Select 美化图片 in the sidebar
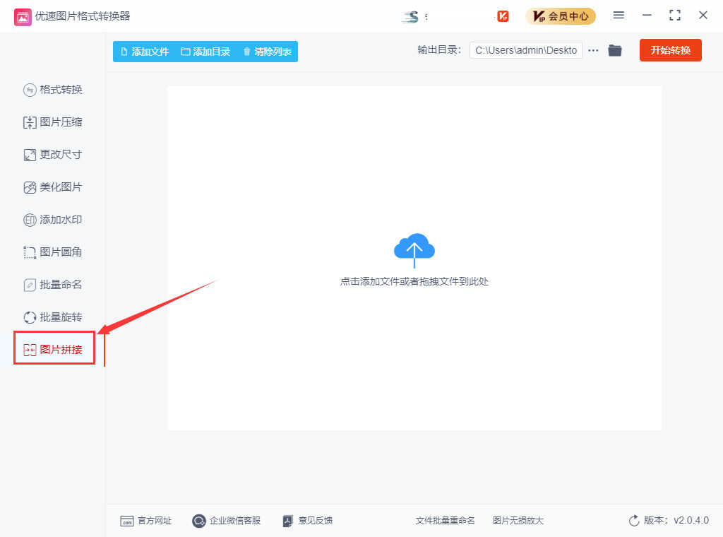This screenshot has height=537, width=723. pyautogui.click(x=53, y=187)
